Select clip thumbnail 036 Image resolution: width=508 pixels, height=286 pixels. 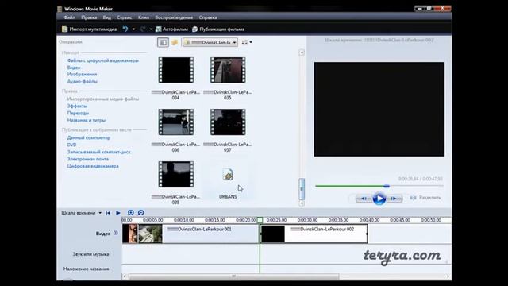[x=176, y=122]
